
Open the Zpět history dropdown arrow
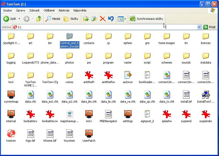tap(19, 19)
